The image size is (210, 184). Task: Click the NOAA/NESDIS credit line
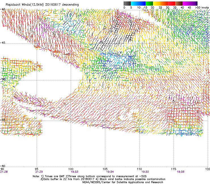(123, 182)
